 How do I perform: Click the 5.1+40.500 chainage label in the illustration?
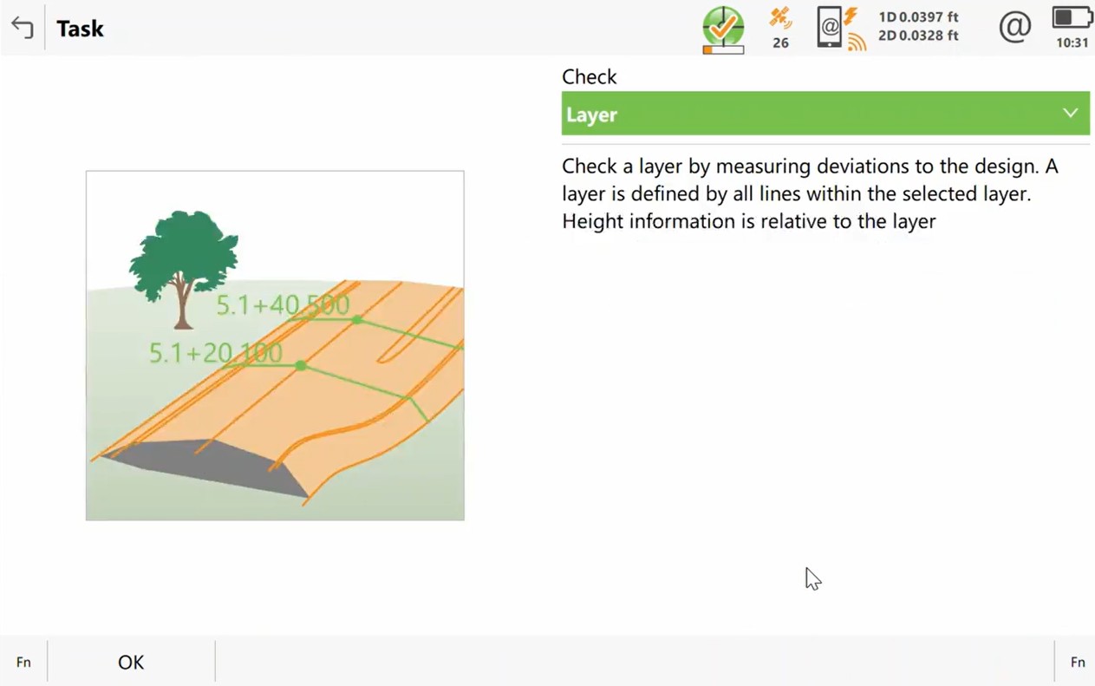tap(283, 304)
